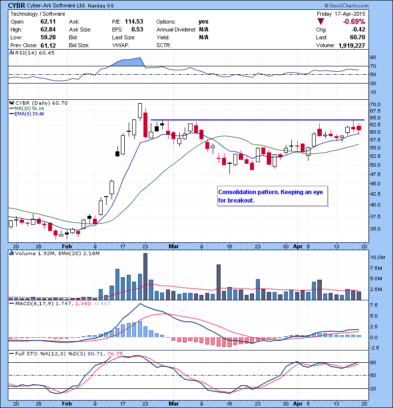The width and height of the screenshot is (393, 408).
Task: Click the stochastic %D value 76.75
Action: click(x=114, y=353)
